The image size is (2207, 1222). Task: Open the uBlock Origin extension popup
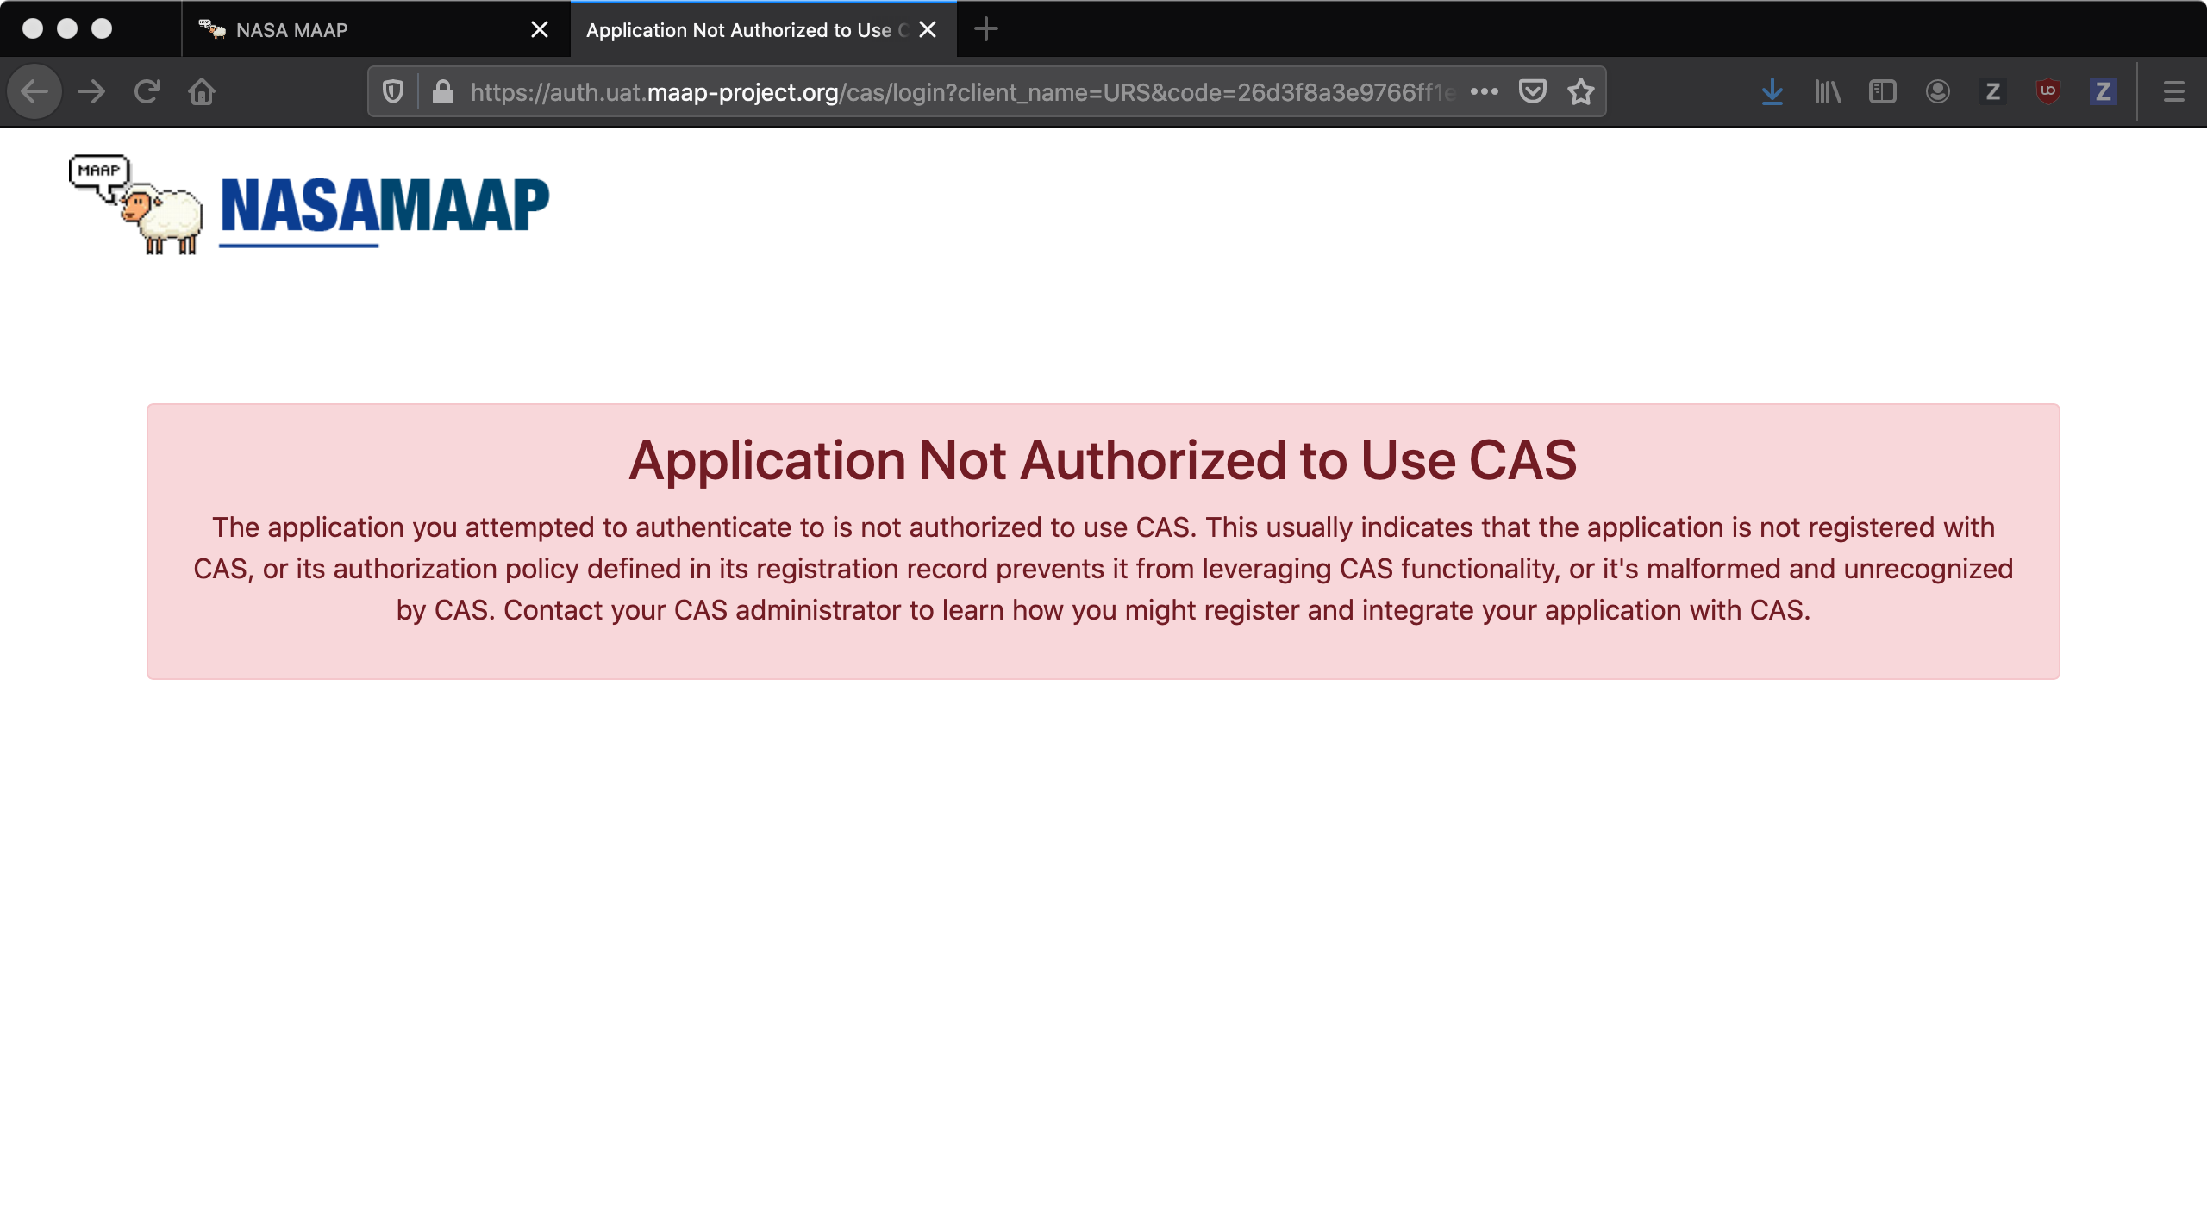[x=2048, y=91]
